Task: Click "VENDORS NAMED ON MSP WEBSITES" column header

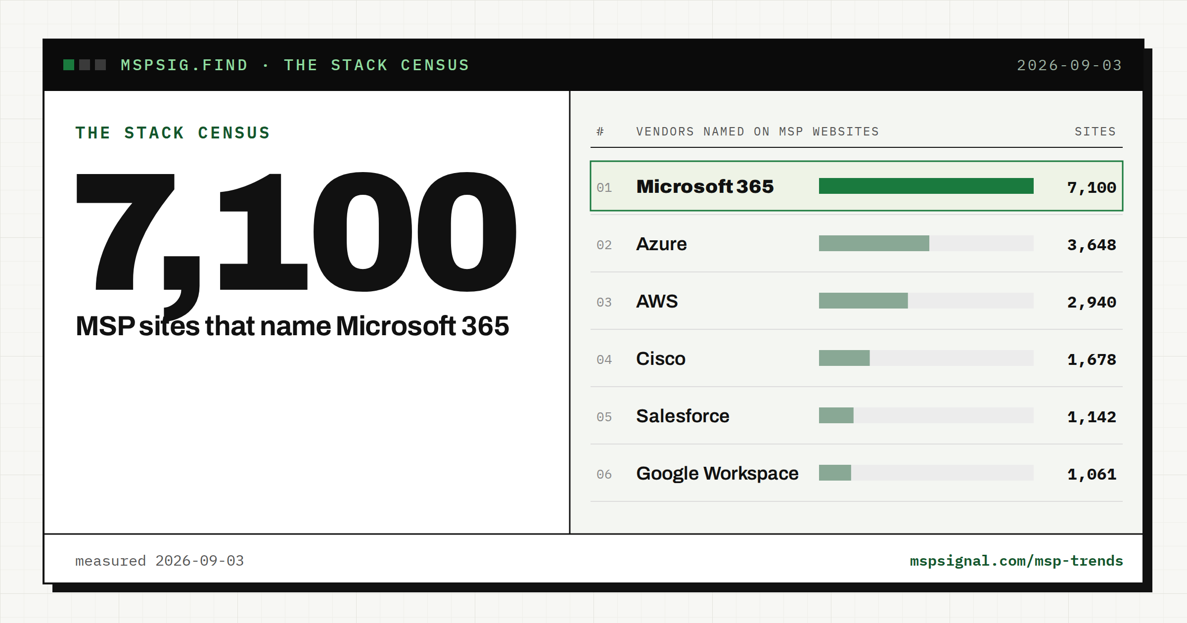Action: pyautogui.click(x=758, y=132)
